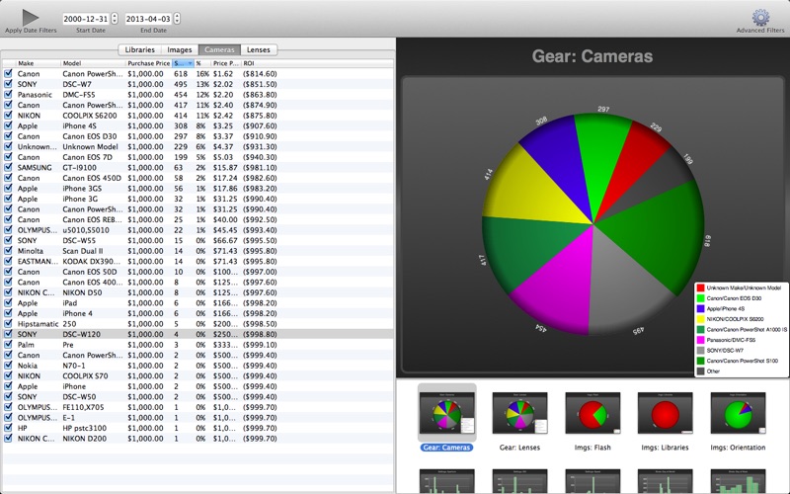Open the Gear: Lenses chart thumbnail
This screenshot has height=494, width=790.
(519, 413)
